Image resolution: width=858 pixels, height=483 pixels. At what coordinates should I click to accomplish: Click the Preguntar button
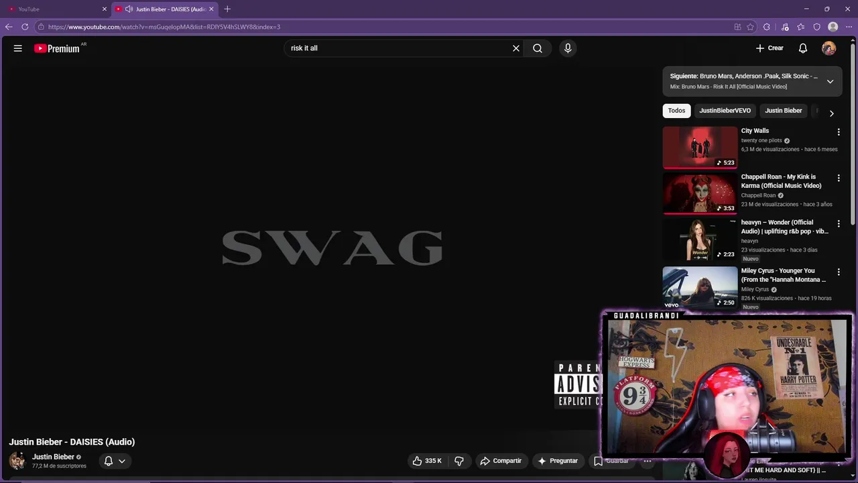[558, 461]
